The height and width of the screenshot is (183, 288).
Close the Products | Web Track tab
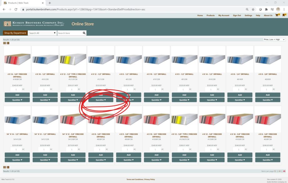pyautogui.click(x=43, y=3)
